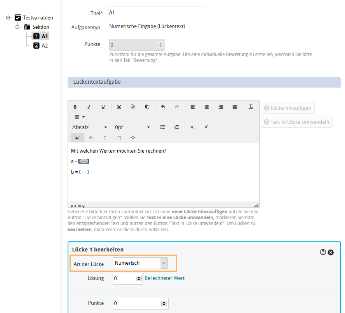Select A2 in the test tree
345x313 pixels.
tap(45, 46)
